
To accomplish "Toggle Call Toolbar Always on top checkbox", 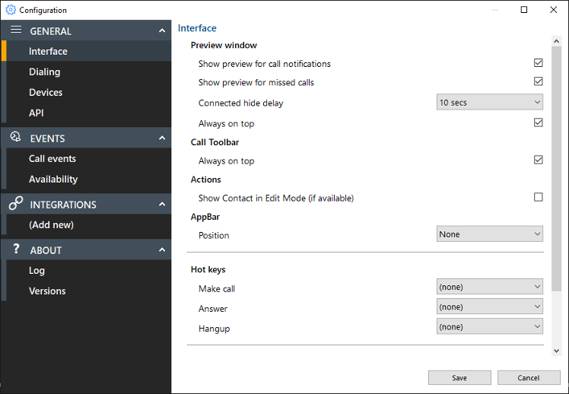I will click(539, 160).
